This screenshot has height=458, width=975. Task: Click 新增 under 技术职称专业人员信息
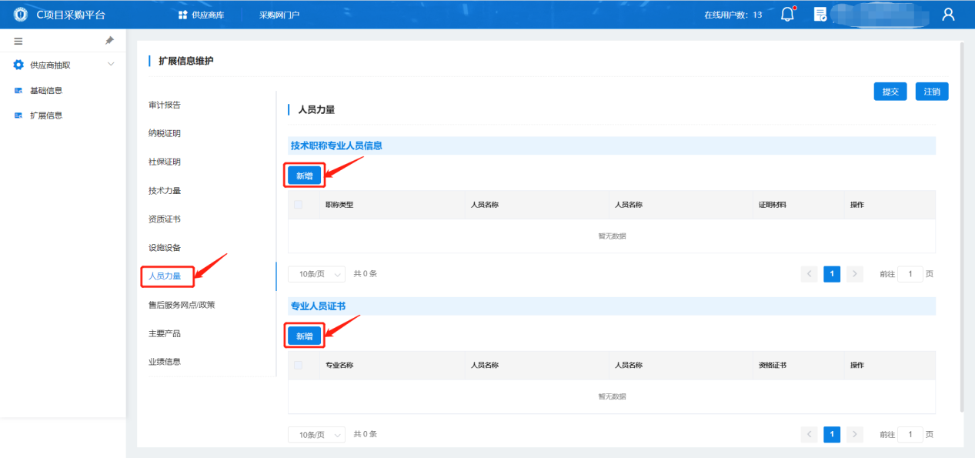[x=305, y=176]
